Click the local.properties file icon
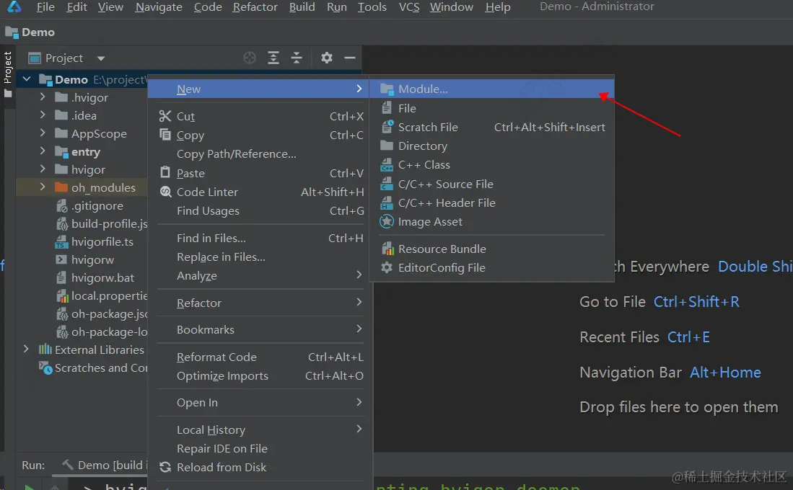793x490 pixels. coord(62,295)
